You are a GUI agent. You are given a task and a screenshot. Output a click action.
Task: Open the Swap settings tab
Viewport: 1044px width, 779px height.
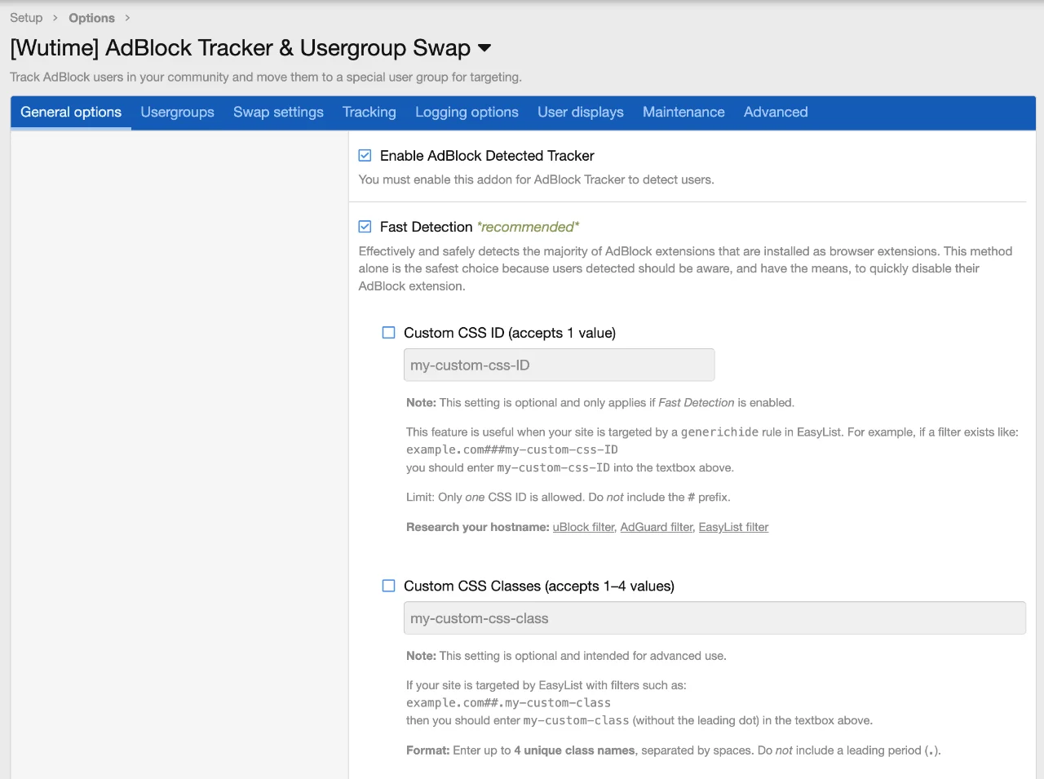click(278, 113)
